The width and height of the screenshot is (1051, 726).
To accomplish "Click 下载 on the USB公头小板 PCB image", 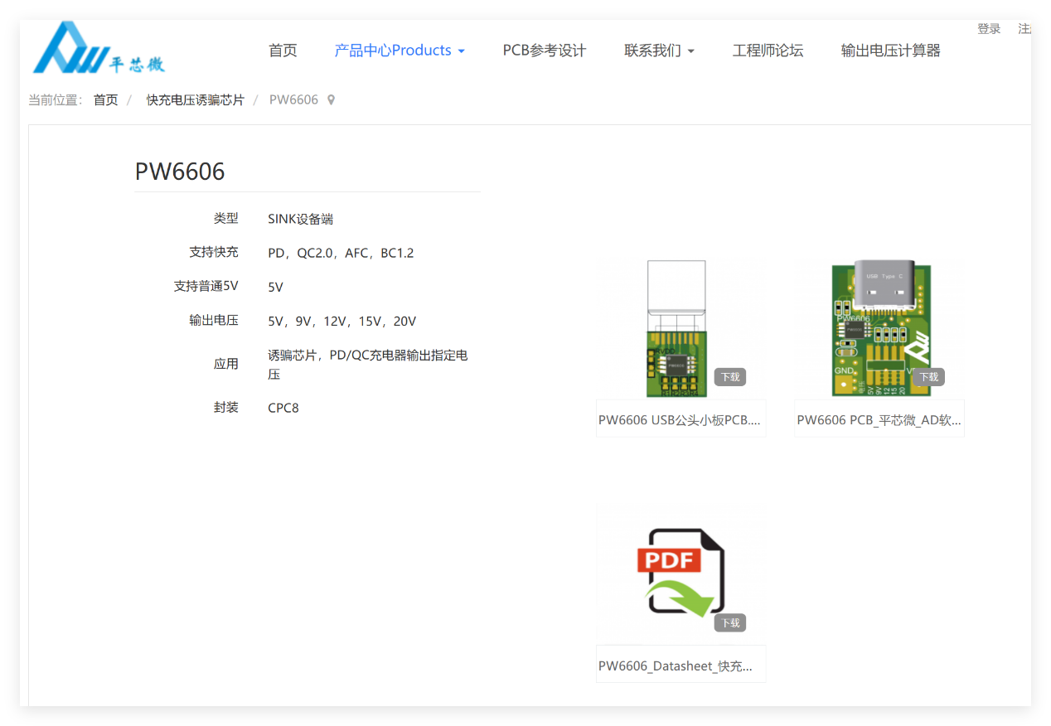I will [x=729, y=376].
